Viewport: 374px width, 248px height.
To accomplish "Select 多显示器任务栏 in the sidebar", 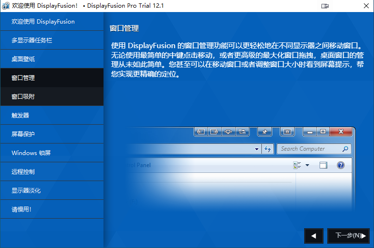I will tap(52, 40).
